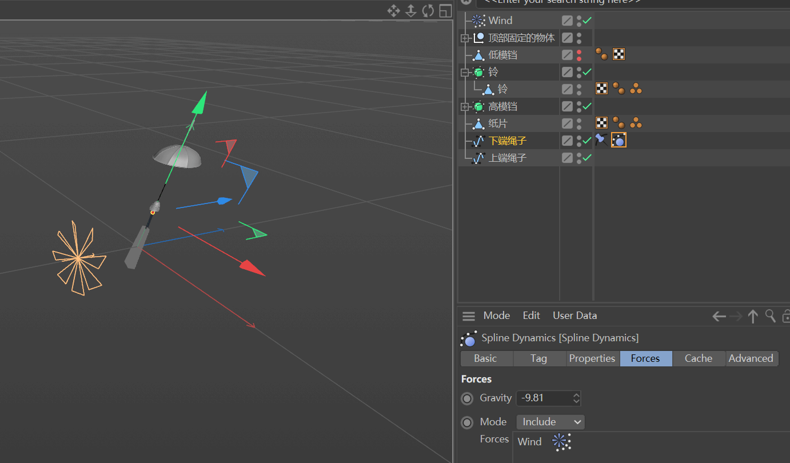Toggle the red visibility dots of 低模铛
This screenshot has width=790, height=463.
click(579, 55)
